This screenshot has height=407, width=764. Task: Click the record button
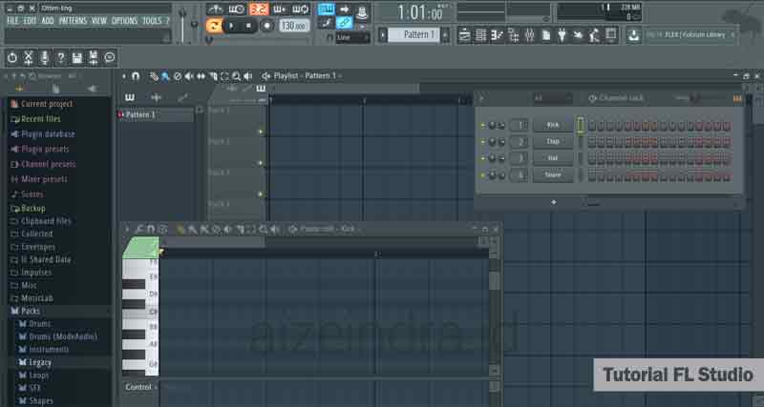click(266, 26)
